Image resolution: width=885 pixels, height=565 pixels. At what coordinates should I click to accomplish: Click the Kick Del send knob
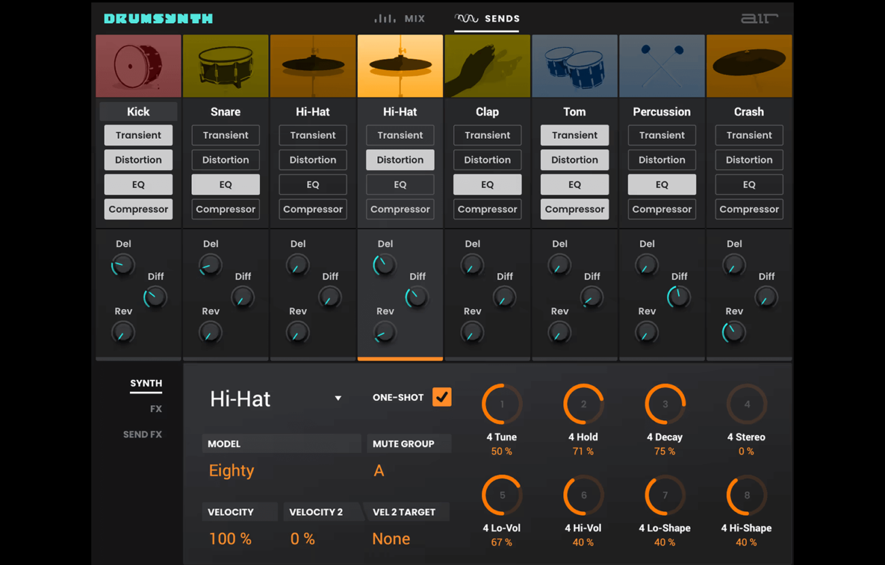click(123, 265)
